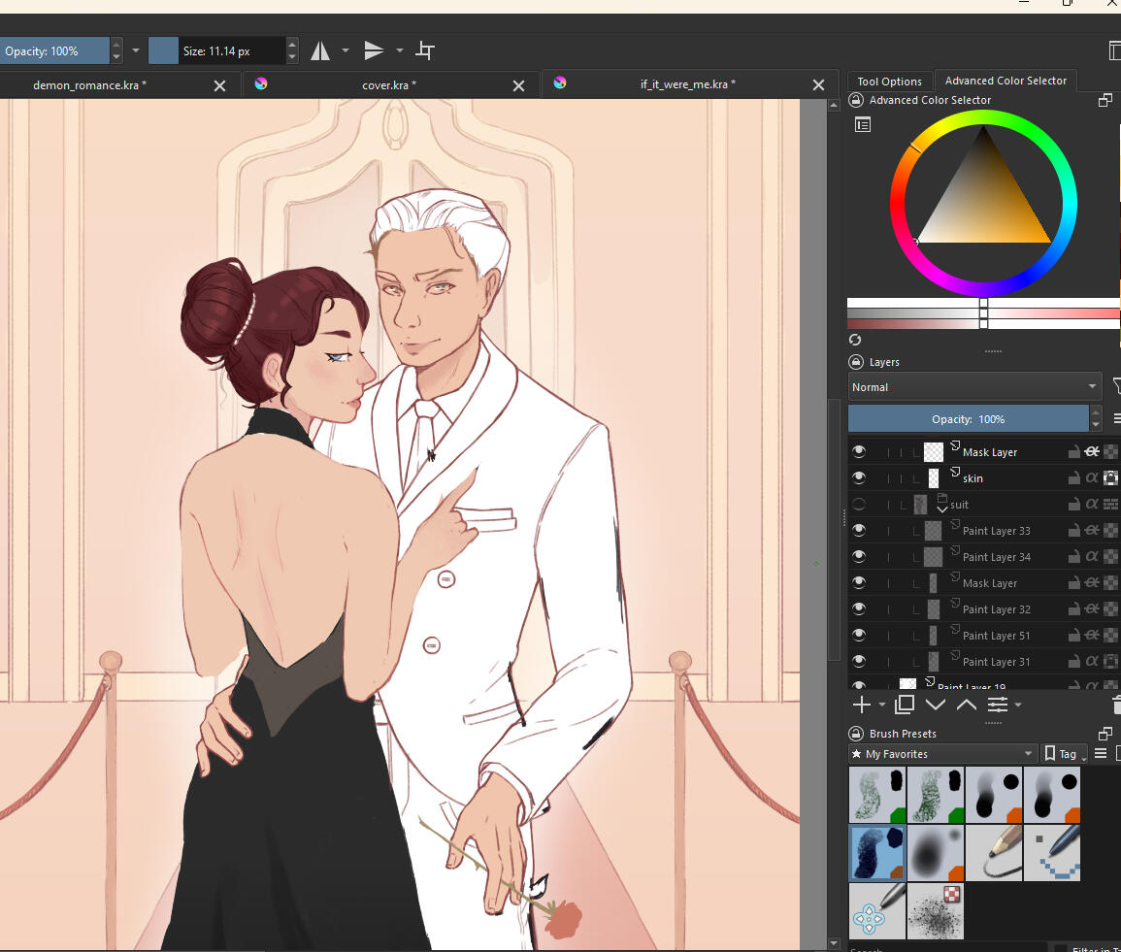Click the layer Opacity 100% slider
This screenshot has width=1121, height=952.
tap(968, 419)
